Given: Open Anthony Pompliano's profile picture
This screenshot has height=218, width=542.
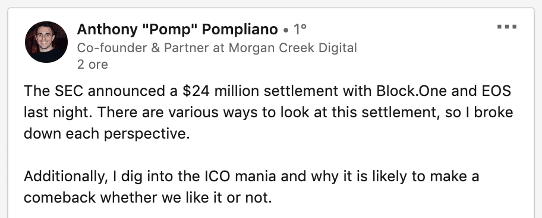Looking at the screenshot, I should pos(46,42).
